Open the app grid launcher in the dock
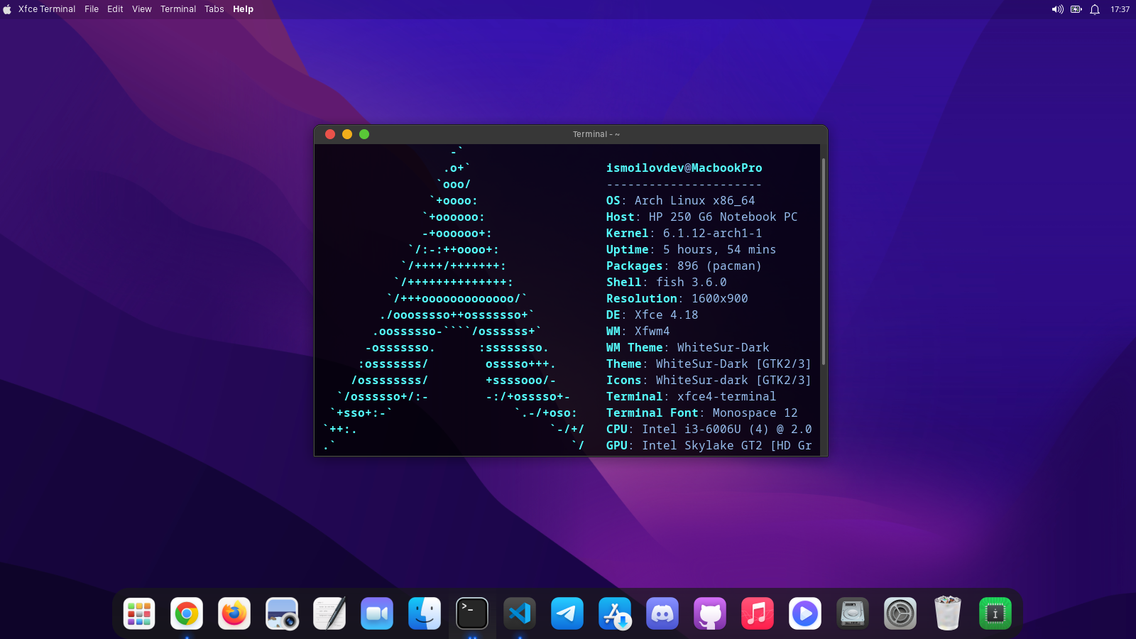The image size is (1136, 639). tap(139, 613)
